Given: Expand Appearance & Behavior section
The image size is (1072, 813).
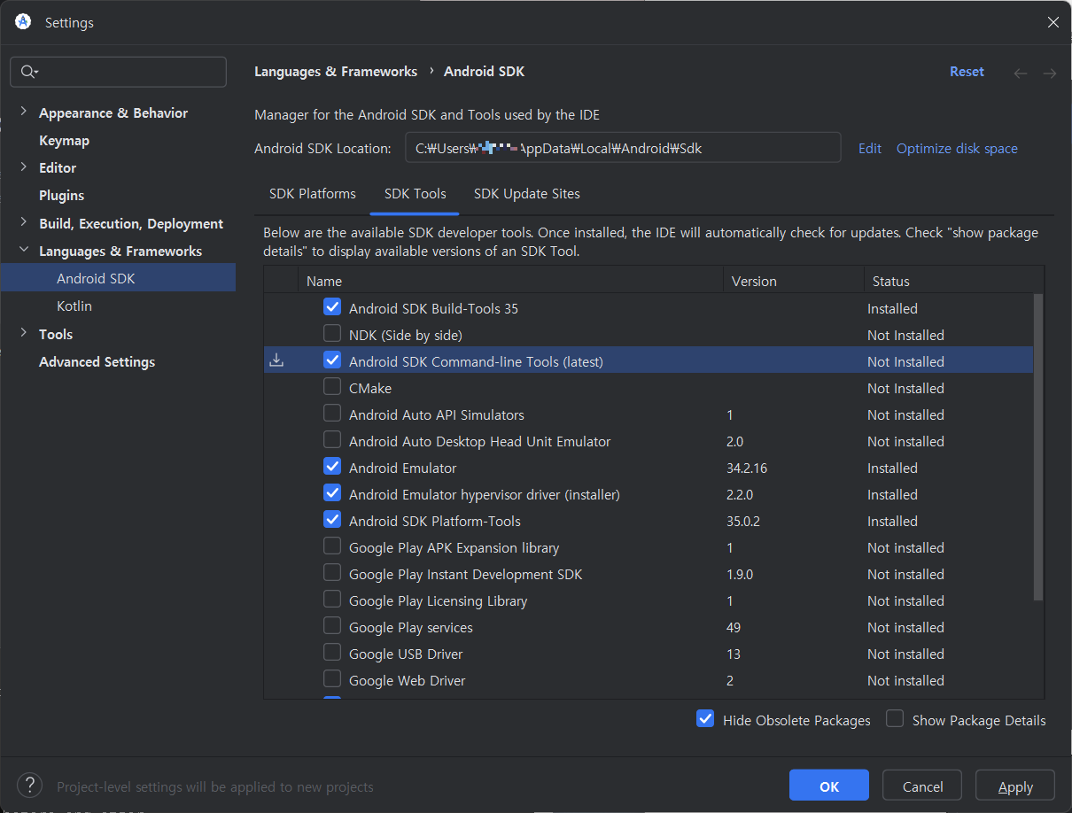Looking at the screenshot, I should [23, 112].
